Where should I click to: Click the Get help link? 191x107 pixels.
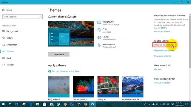pos(158,69)
